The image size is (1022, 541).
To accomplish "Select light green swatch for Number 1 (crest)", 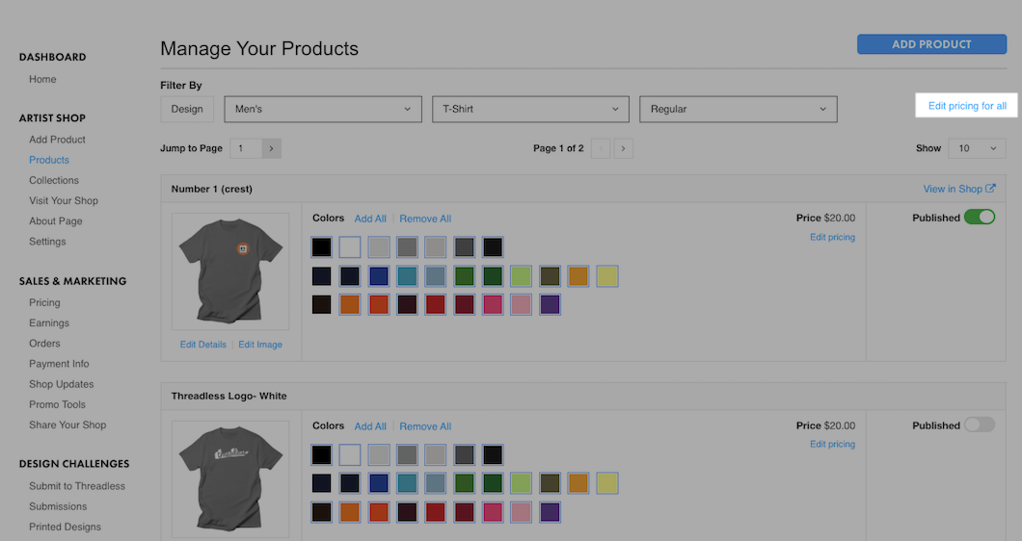I will (522, 276).
